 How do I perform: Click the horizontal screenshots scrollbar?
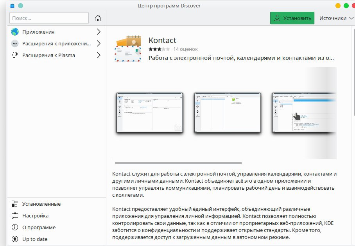(x=178, y=163)
